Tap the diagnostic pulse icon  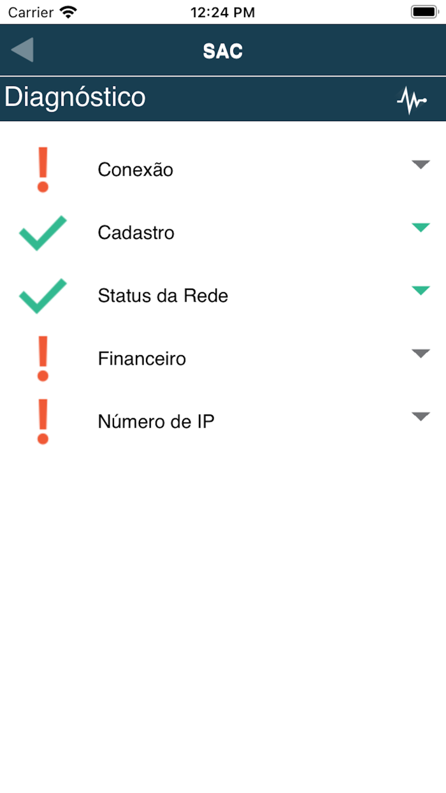click(x=412, y=101)
